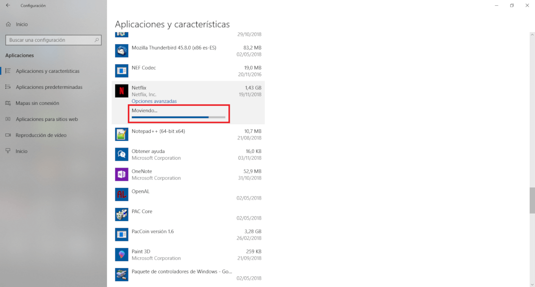The height and width of the screenshot is (287, 535).
Task: Select the Paint 3D entry
Action: (x=188, y=254)
